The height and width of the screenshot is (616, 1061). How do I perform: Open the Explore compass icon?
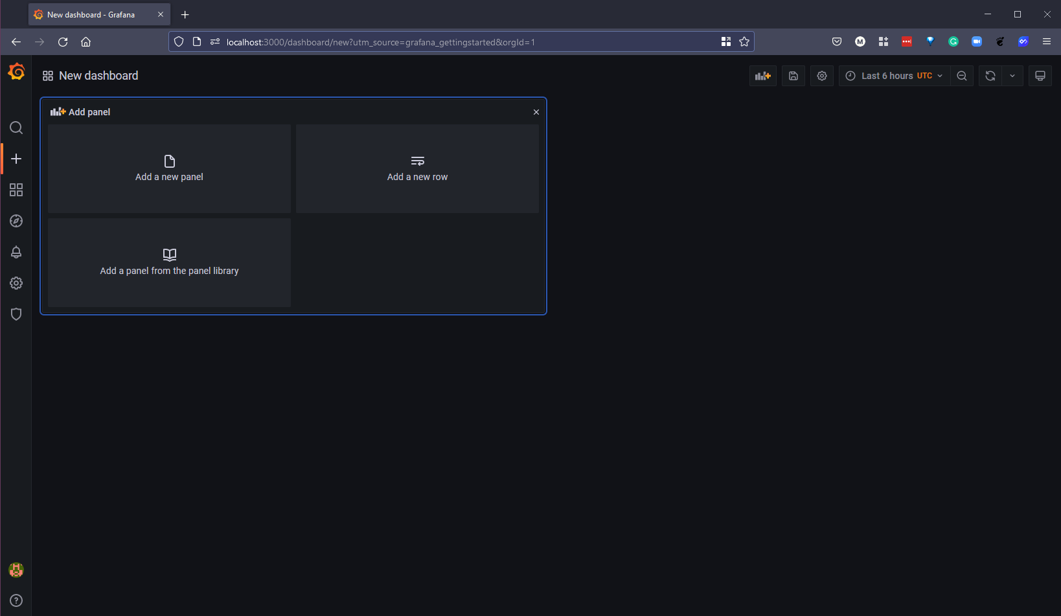(16, 221)
